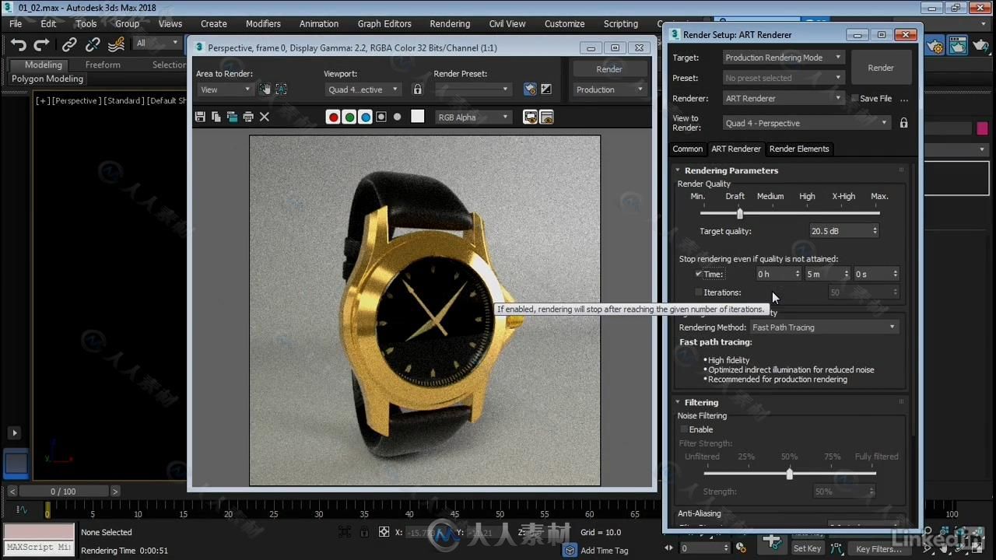Click the Target quality value field
Screen dimensions: 996x560
coord(839,231)
